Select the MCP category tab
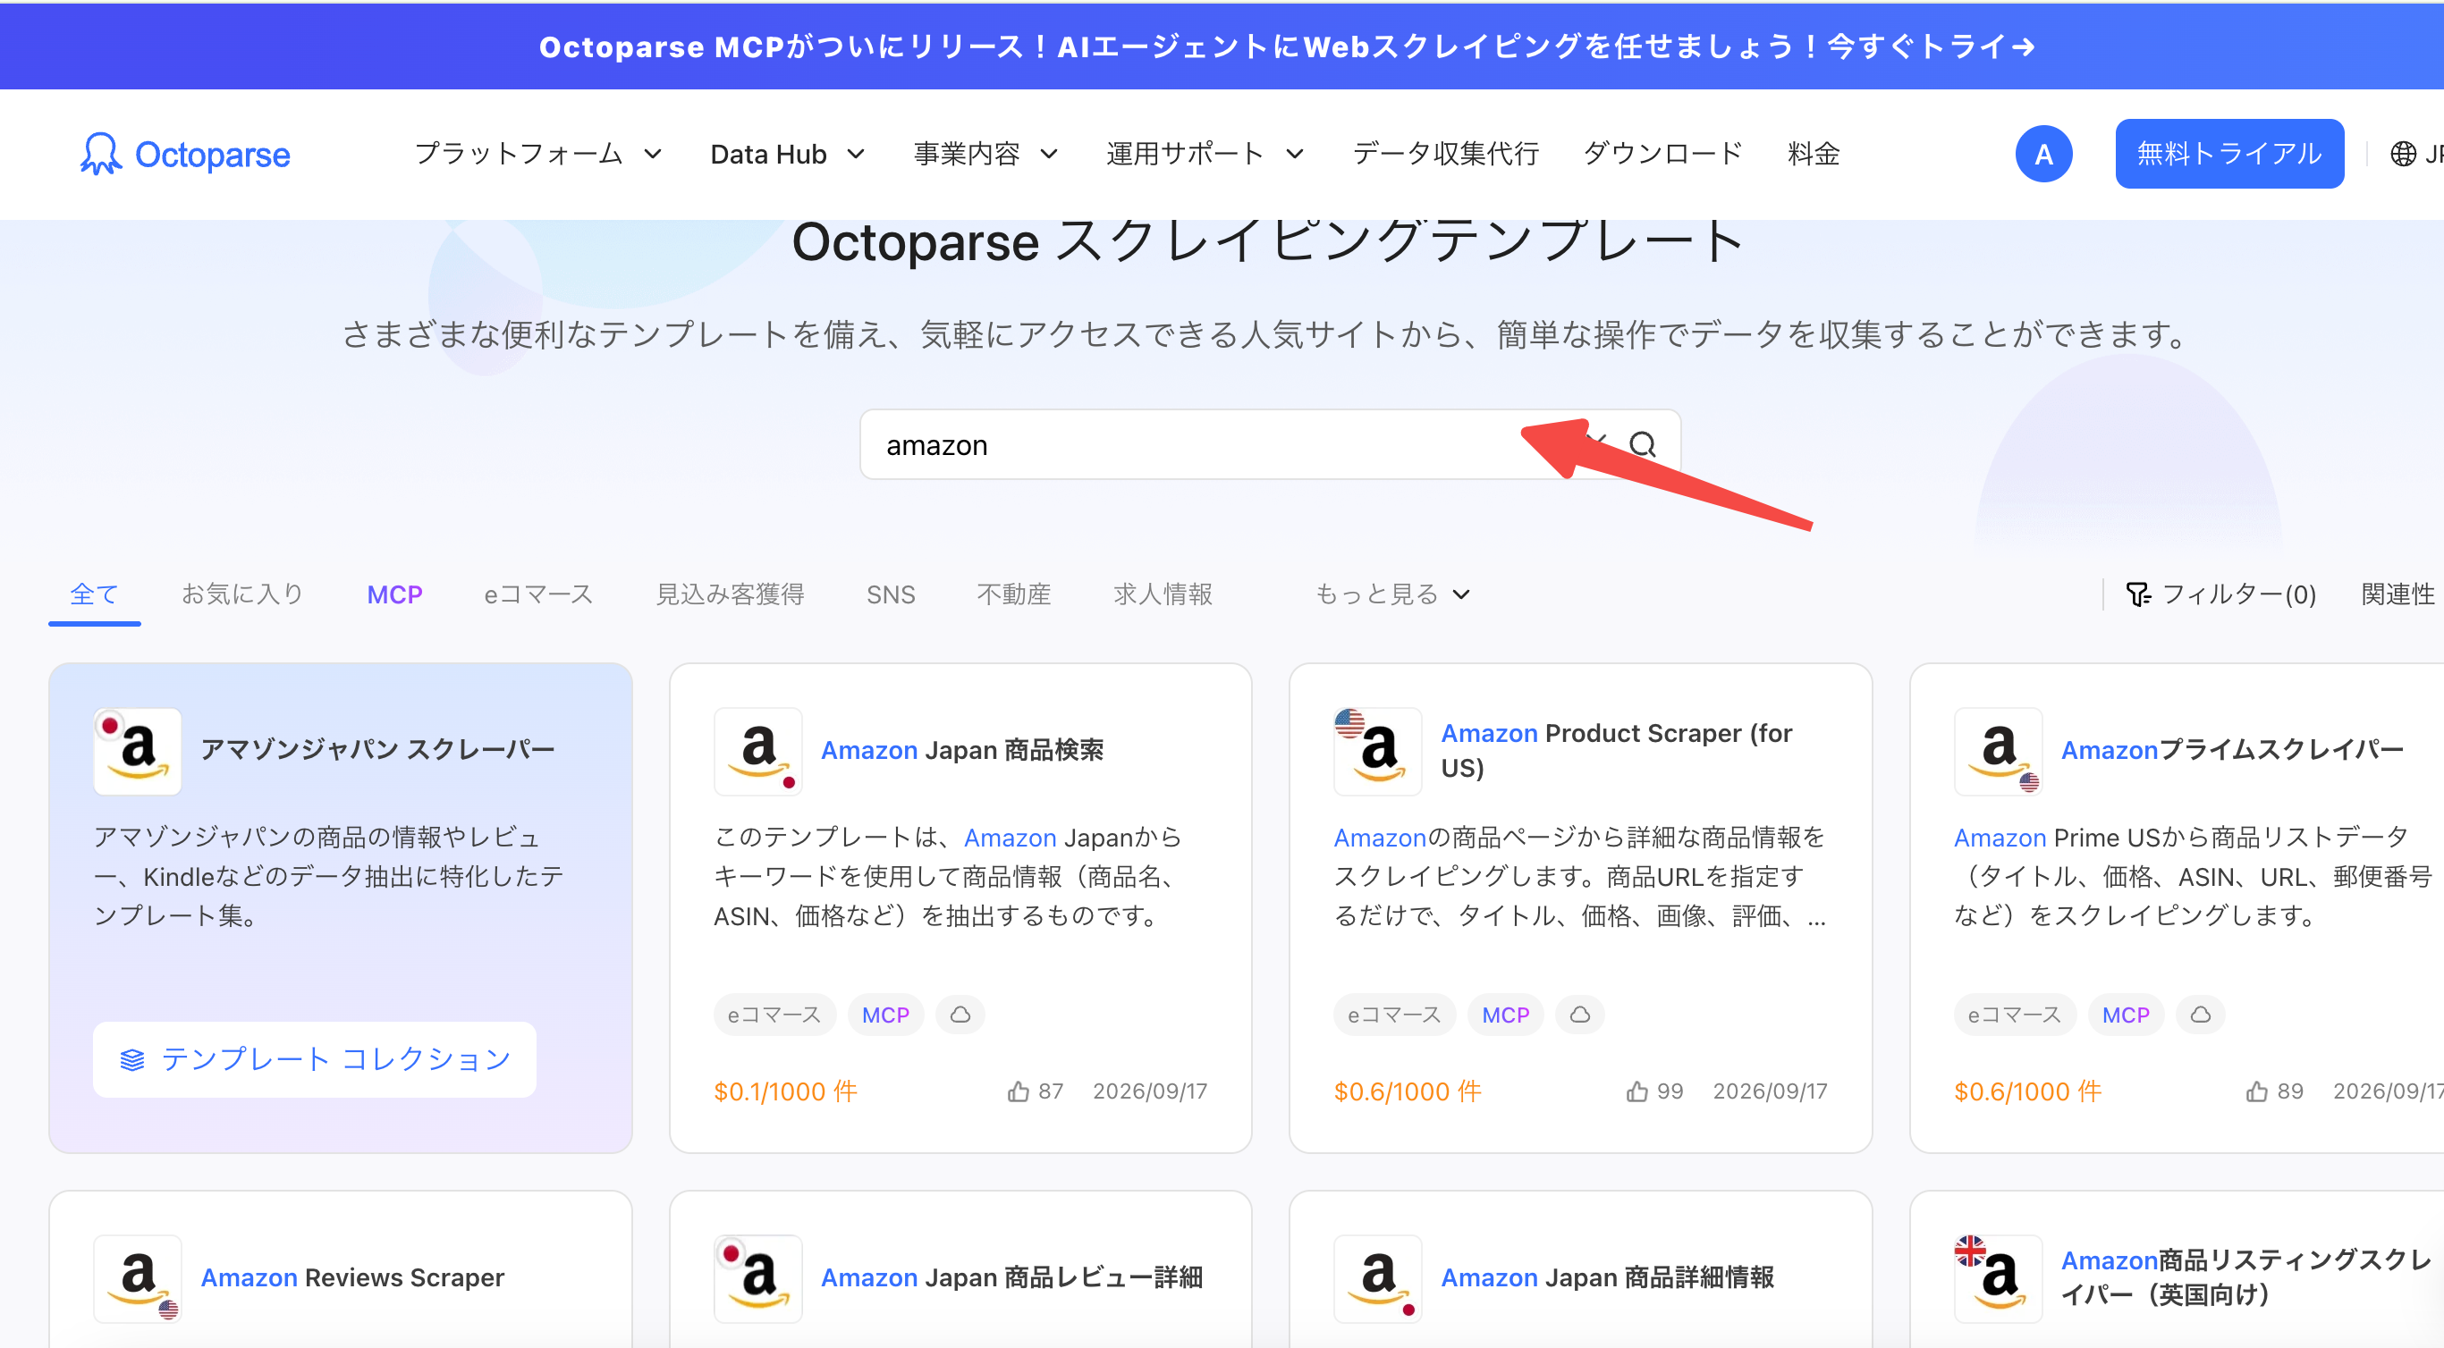 (x=394, y=594)
